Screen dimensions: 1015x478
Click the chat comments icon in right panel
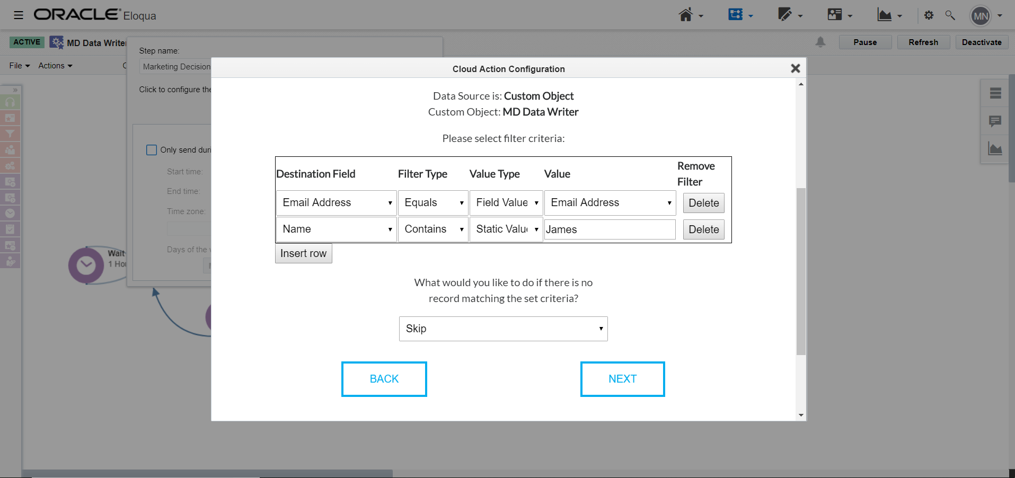tap(995, 121)
